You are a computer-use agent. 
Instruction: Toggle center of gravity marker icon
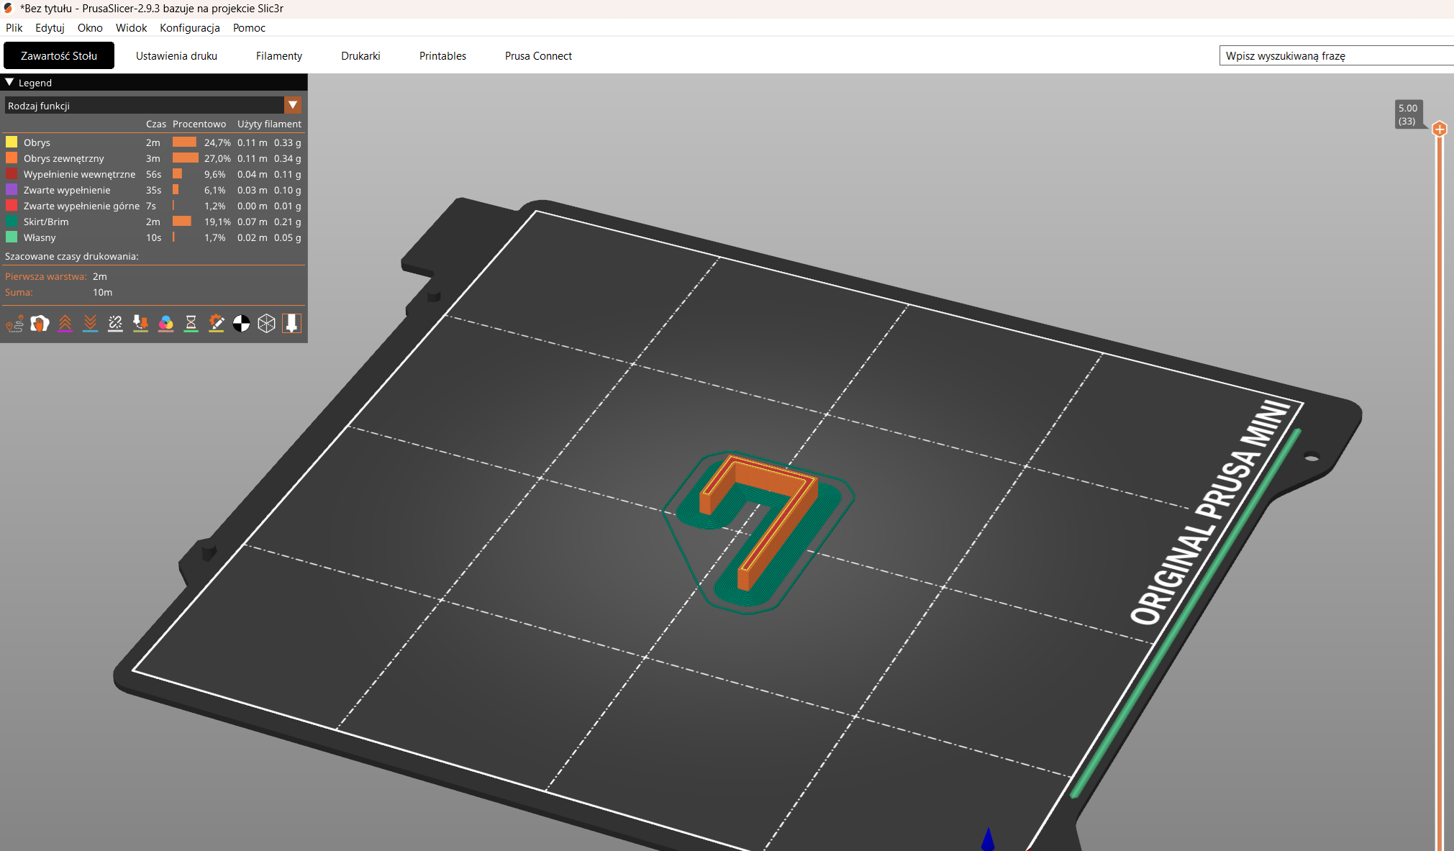pyautogui.click(x=241, y=324)
